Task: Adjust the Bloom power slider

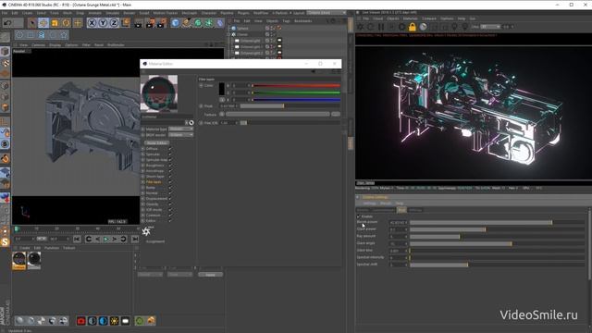Action: tap(498, 223)
